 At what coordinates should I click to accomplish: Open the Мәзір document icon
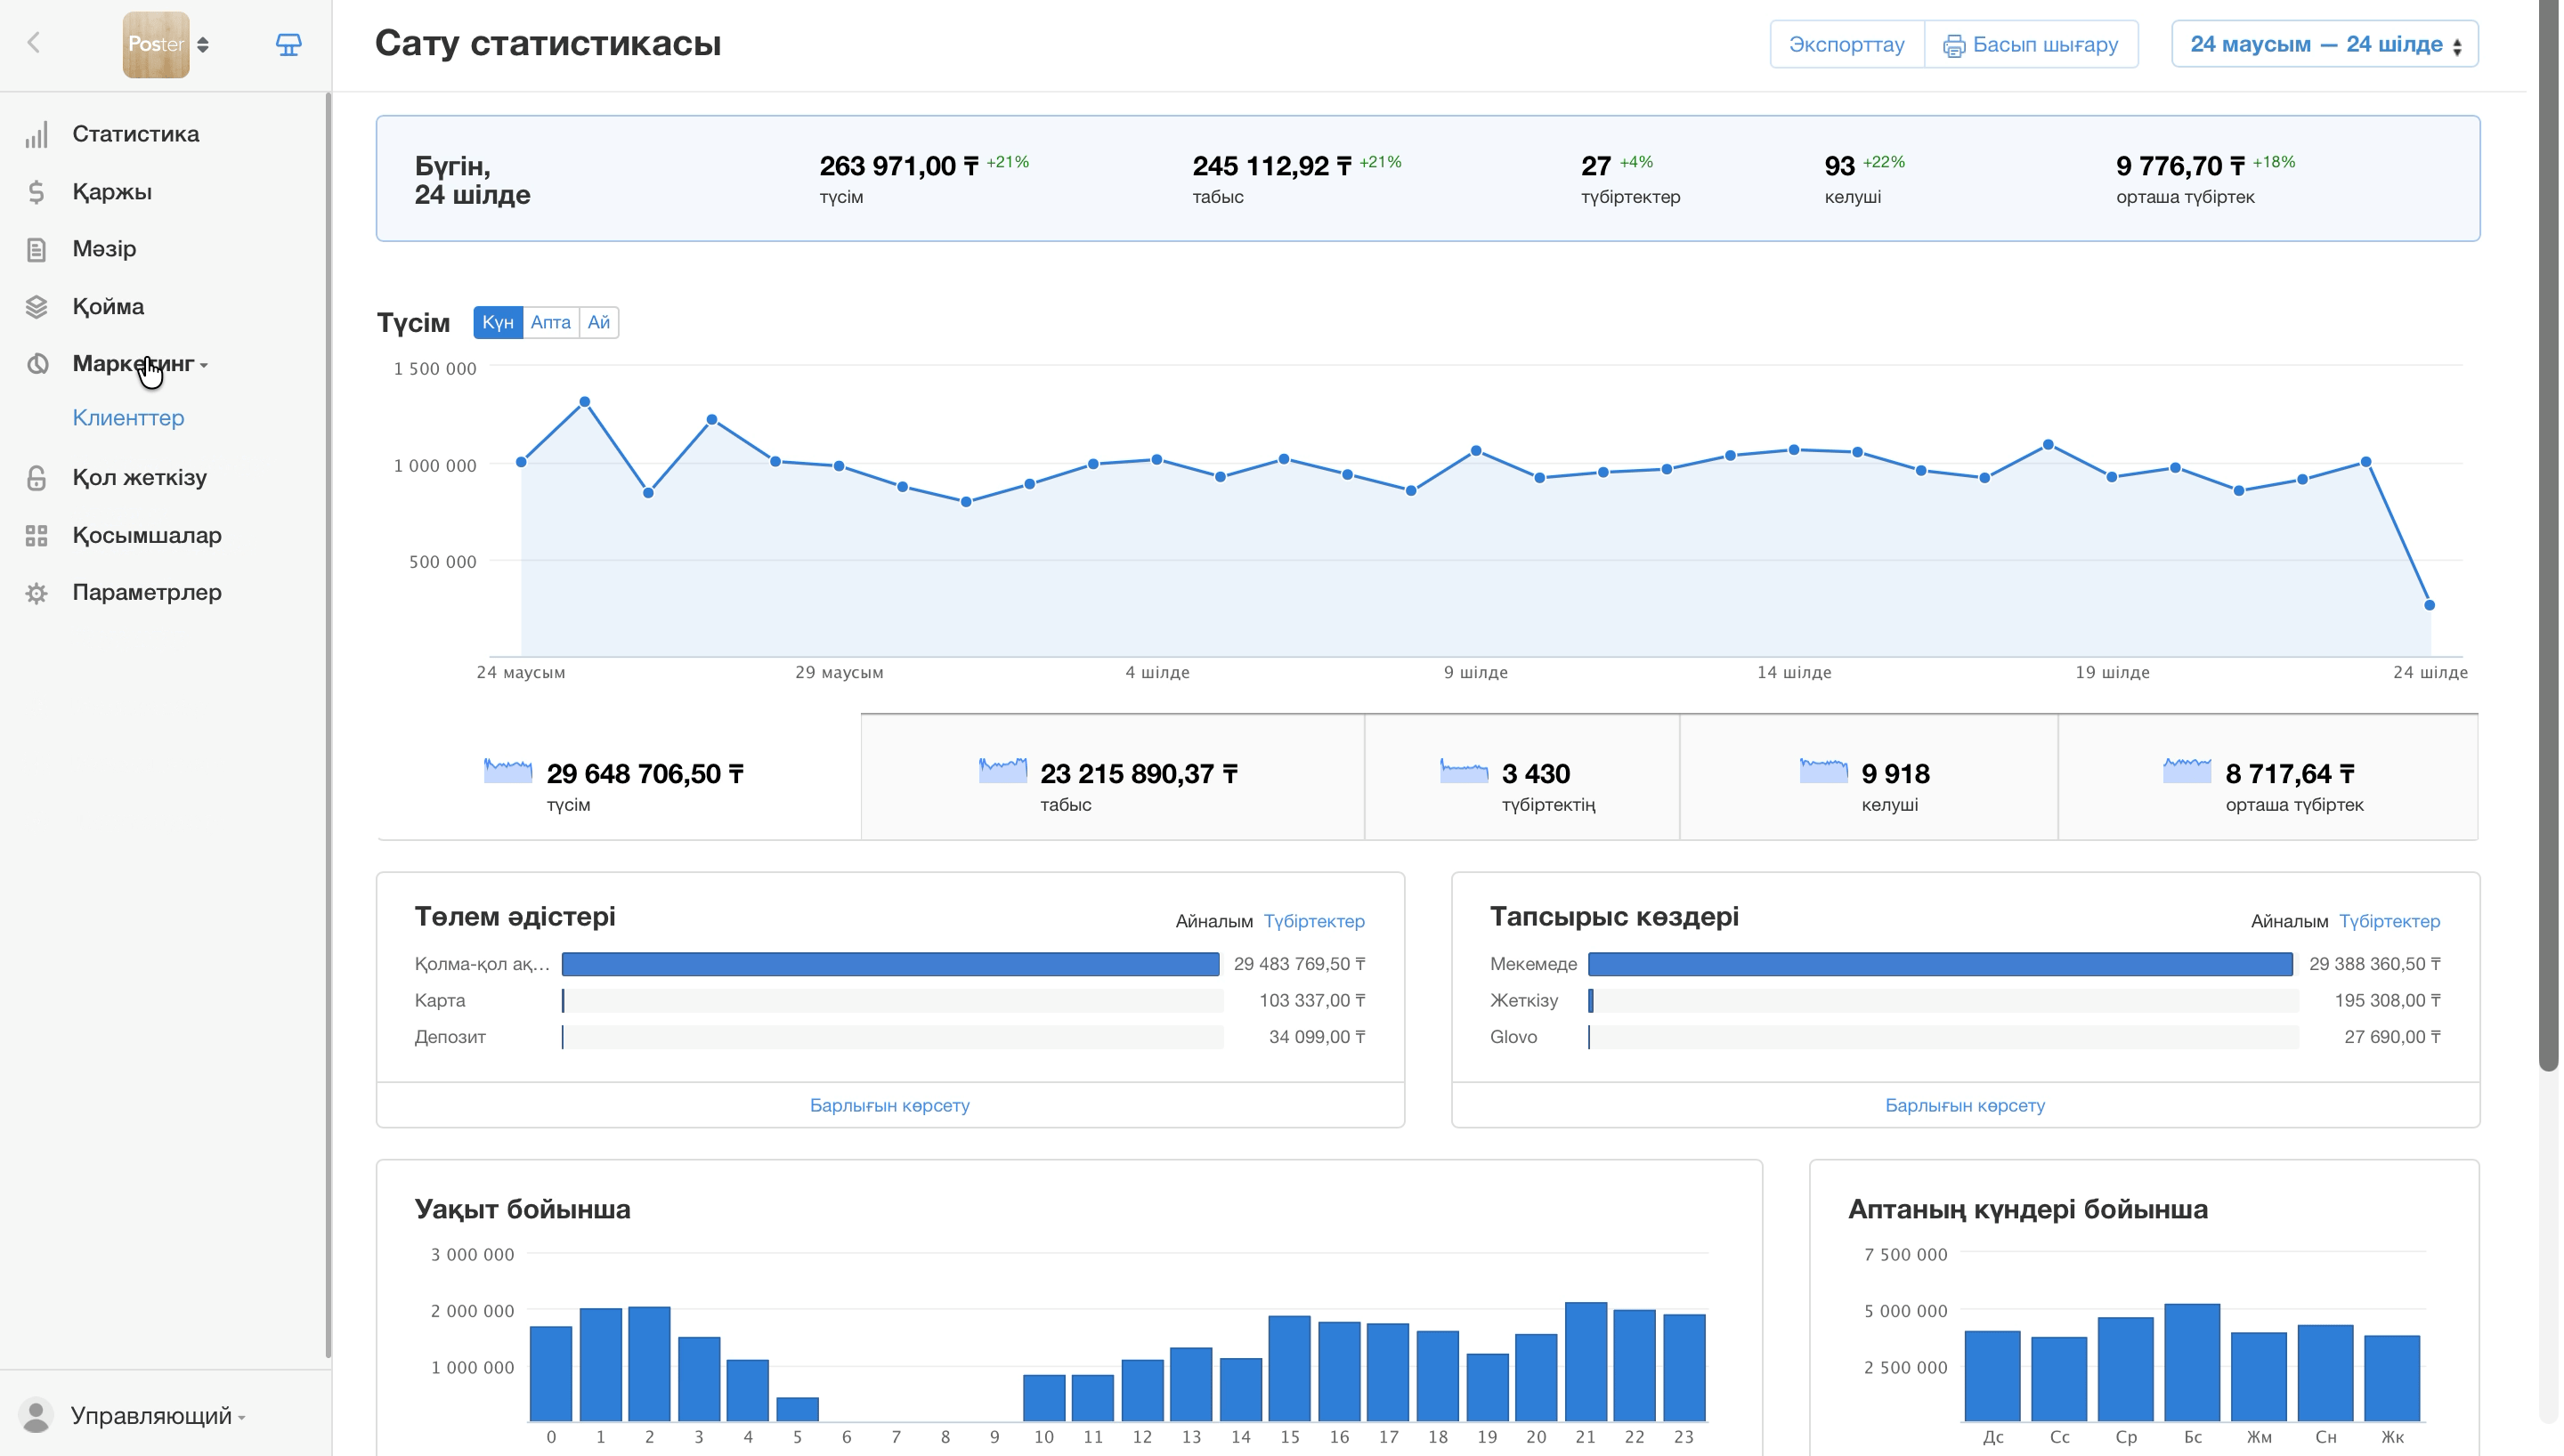click(x=36, y=249)
